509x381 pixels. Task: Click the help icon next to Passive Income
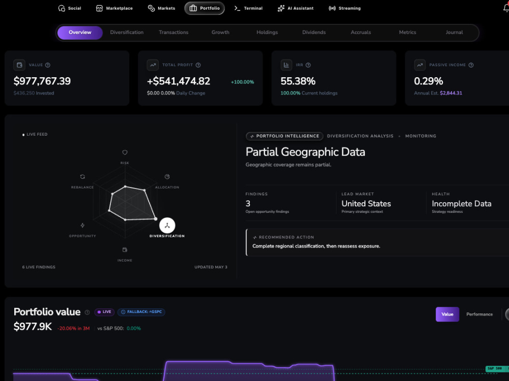tap(471, 65)
